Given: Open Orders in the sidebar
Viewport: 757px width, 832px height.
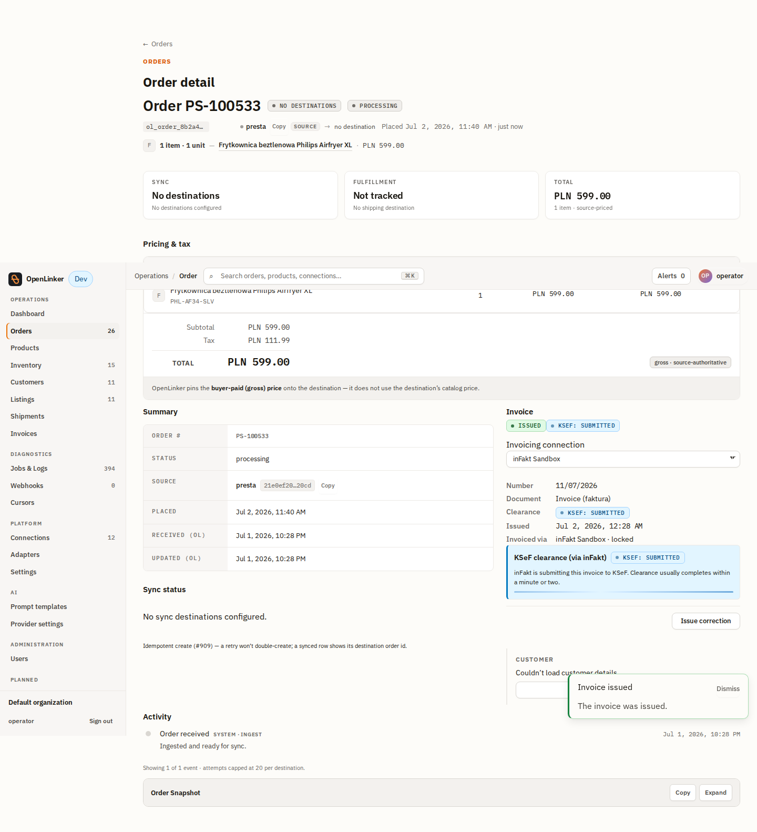Looking at the screenshot, I should 63,331.
